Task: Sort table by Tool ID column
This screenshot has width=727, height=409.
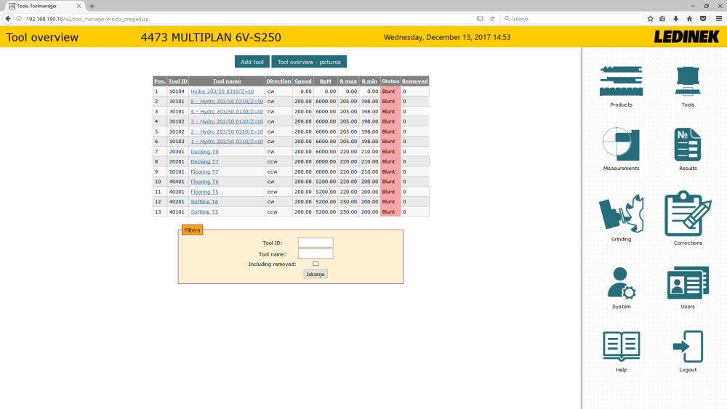Action: 177,81
